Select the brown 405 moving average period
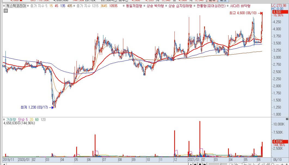 (70, 6)
